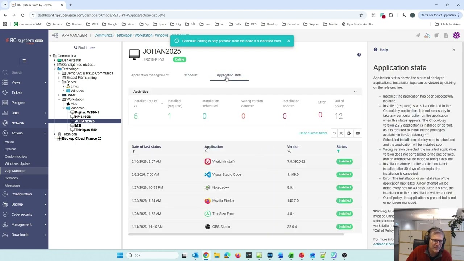Refresh the application state table
This screenshot has width=464, height=261.
coord(334,133)
